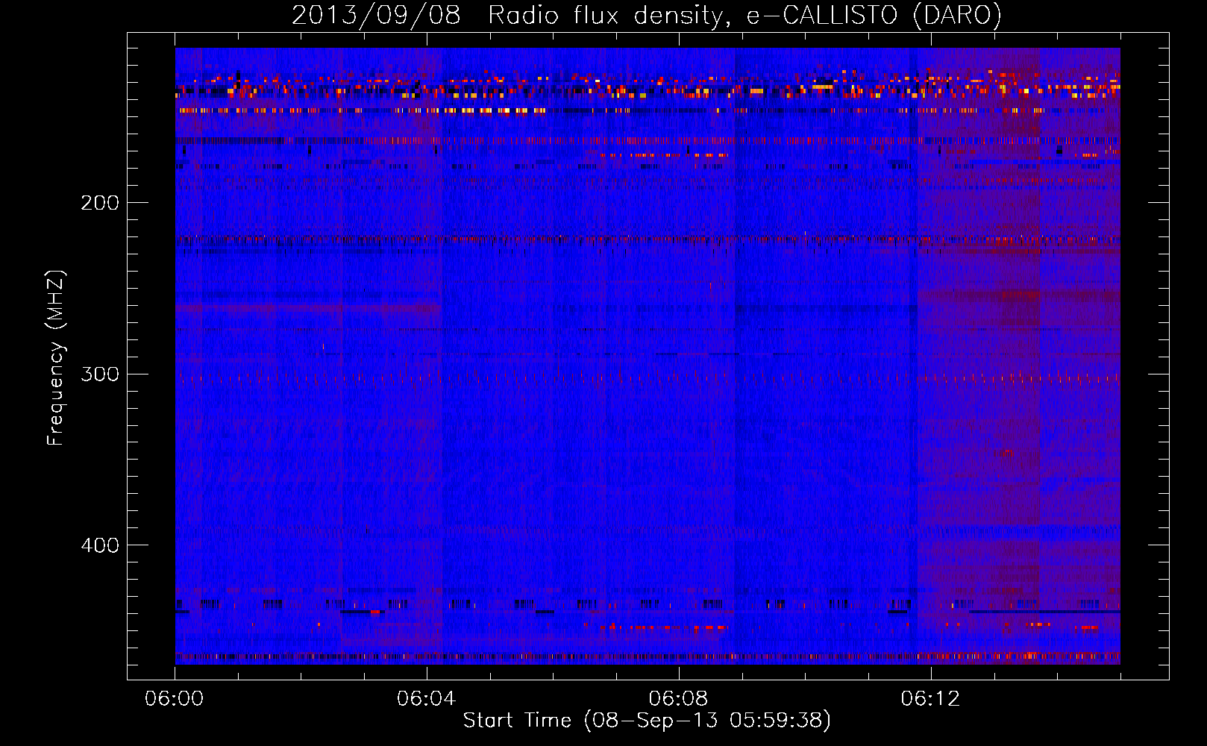The width and height of the screenshot is (1207, 746).
Task: Click the 06:12 time tick label
Action: tap(931, 699)
